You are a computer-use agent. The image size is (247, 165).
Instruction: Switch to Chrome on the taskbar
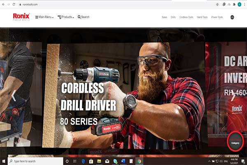point(139,161)
